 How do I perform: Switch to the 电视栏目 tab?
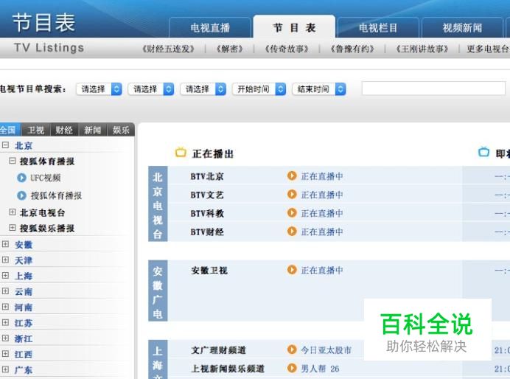click(x=378, y=28)
